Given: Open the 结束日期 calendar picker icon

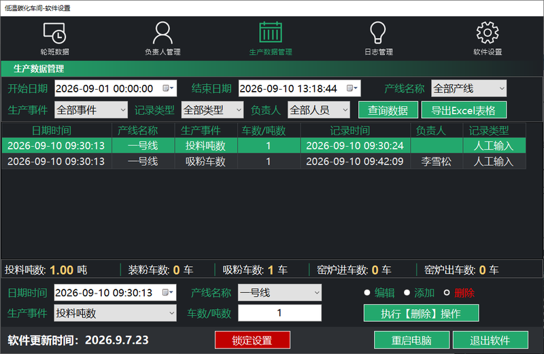Looking at the screenshot, I should [x=352, y=88].
